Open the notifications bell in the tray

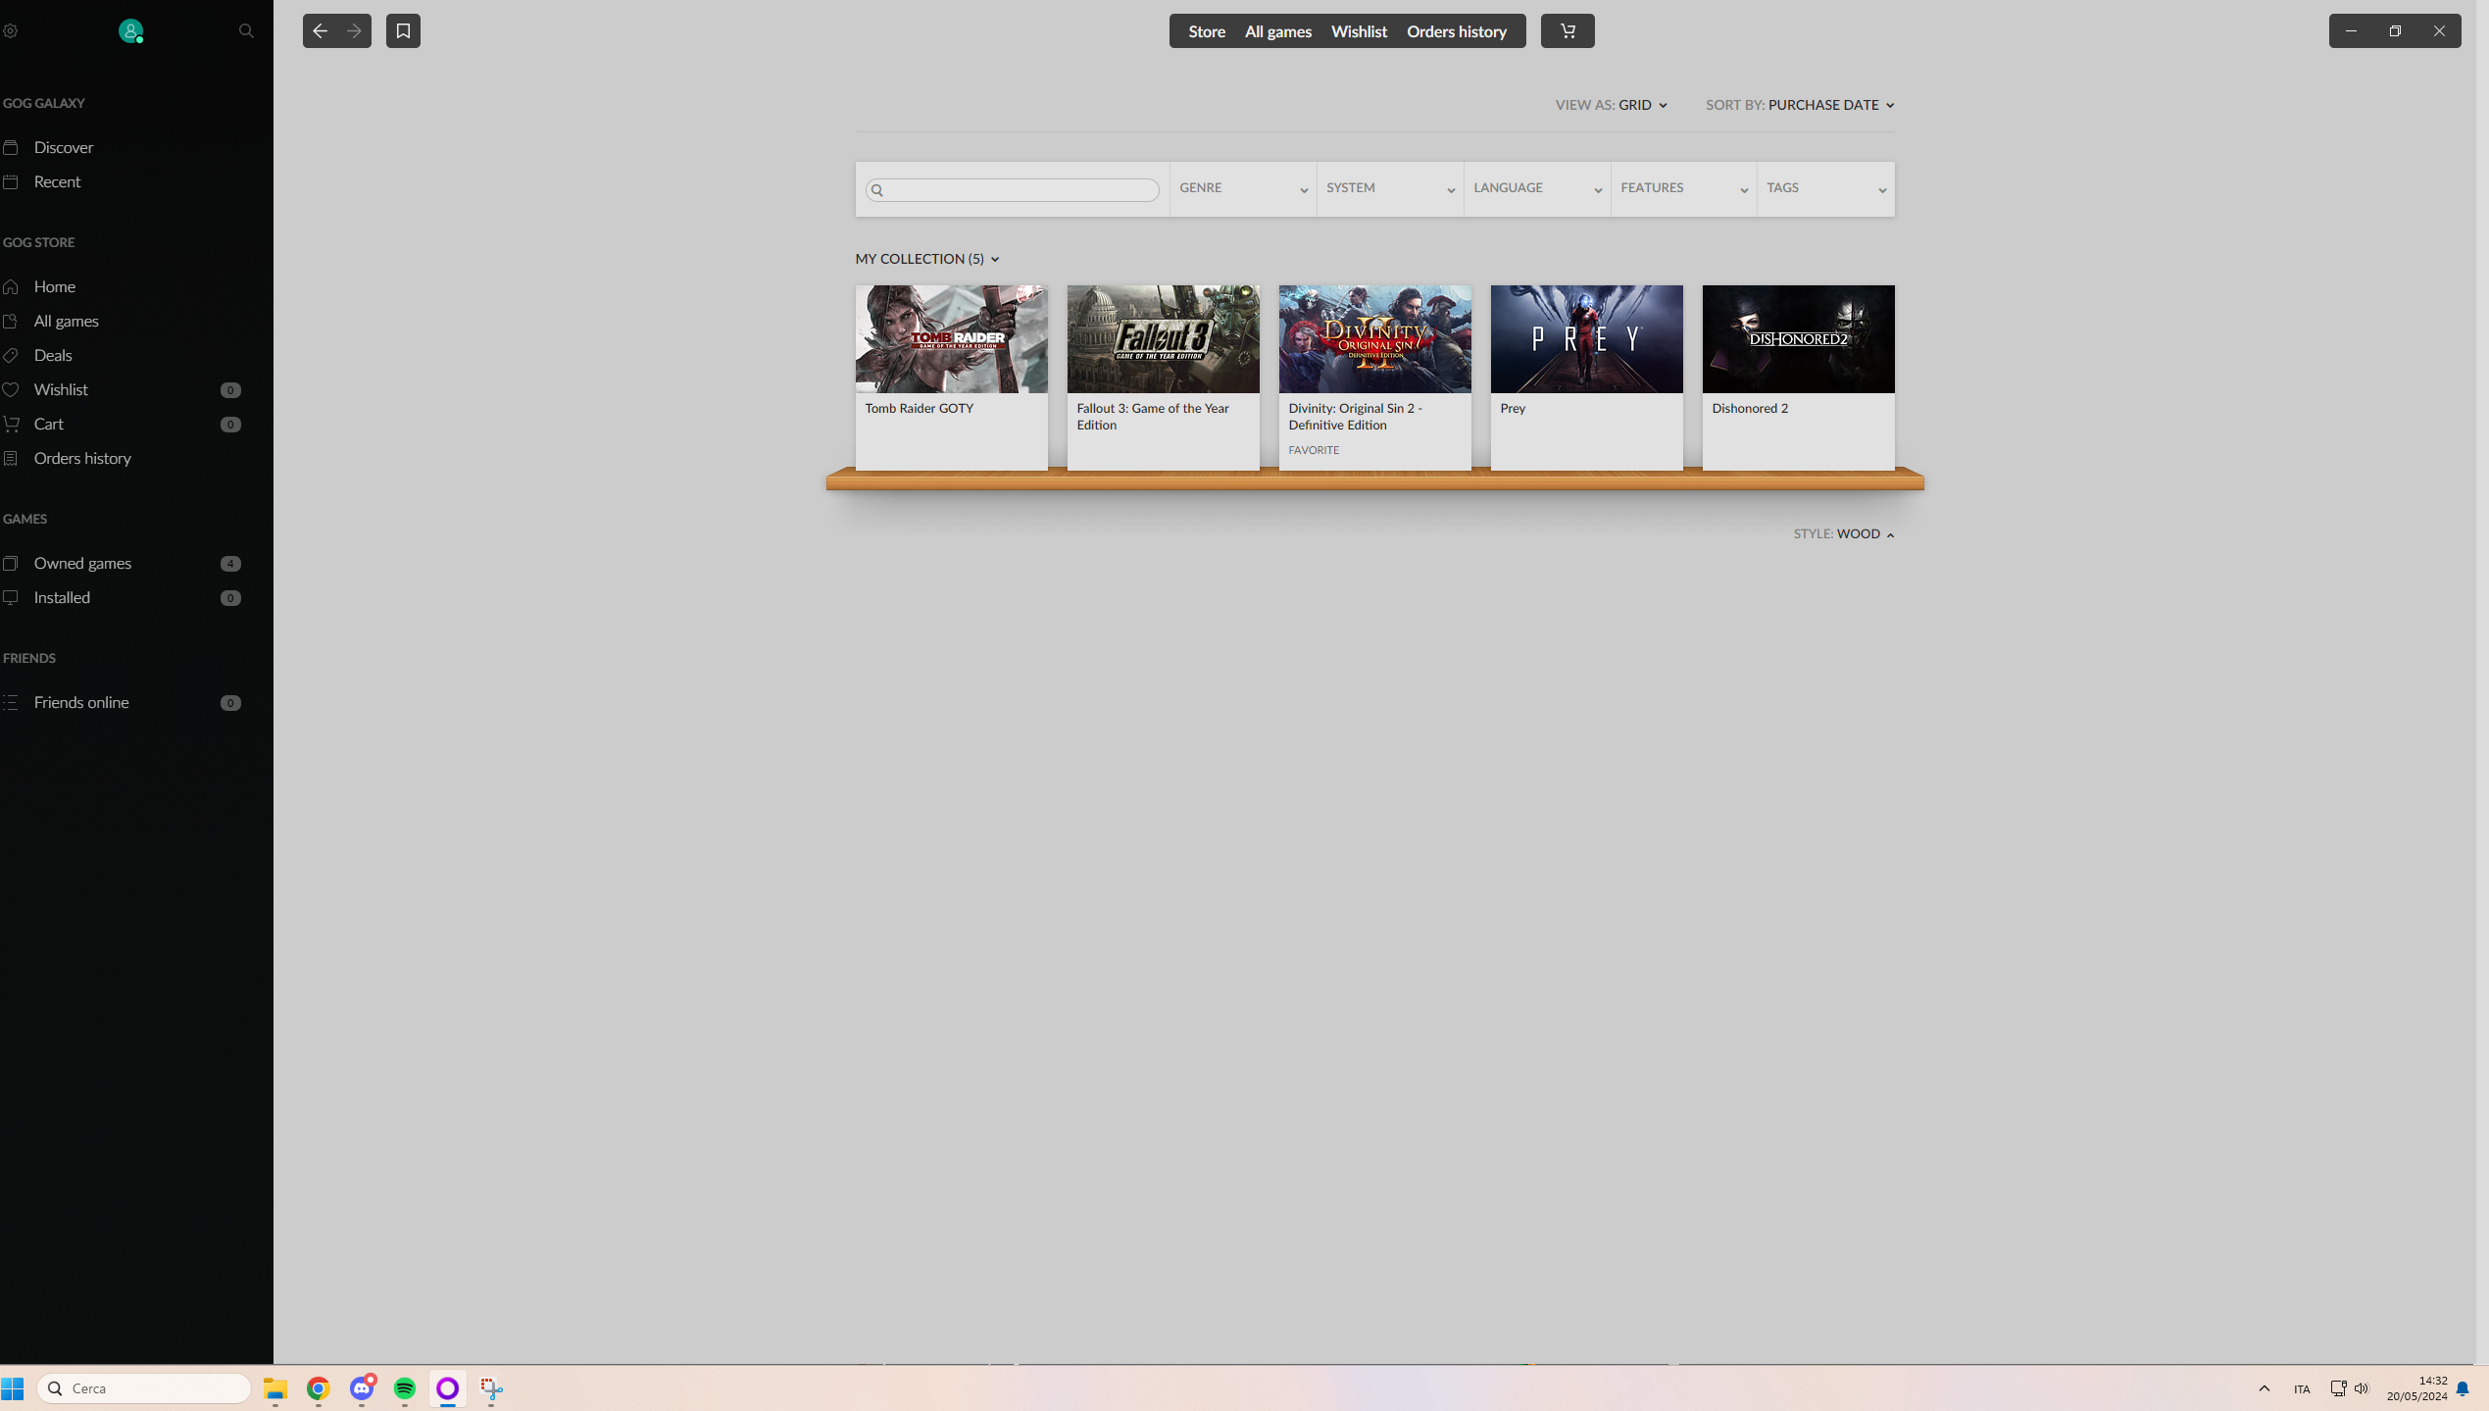[x=2463, y=1389]
